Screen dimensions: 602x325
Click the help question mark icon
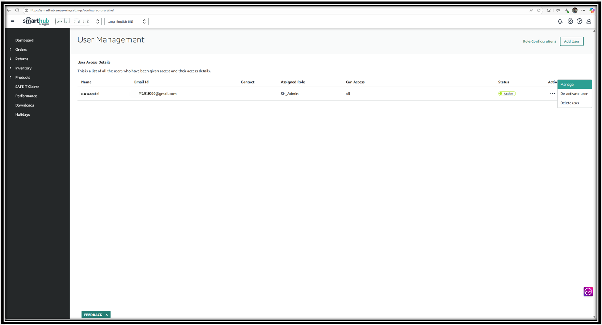click(x=579, y=21)
